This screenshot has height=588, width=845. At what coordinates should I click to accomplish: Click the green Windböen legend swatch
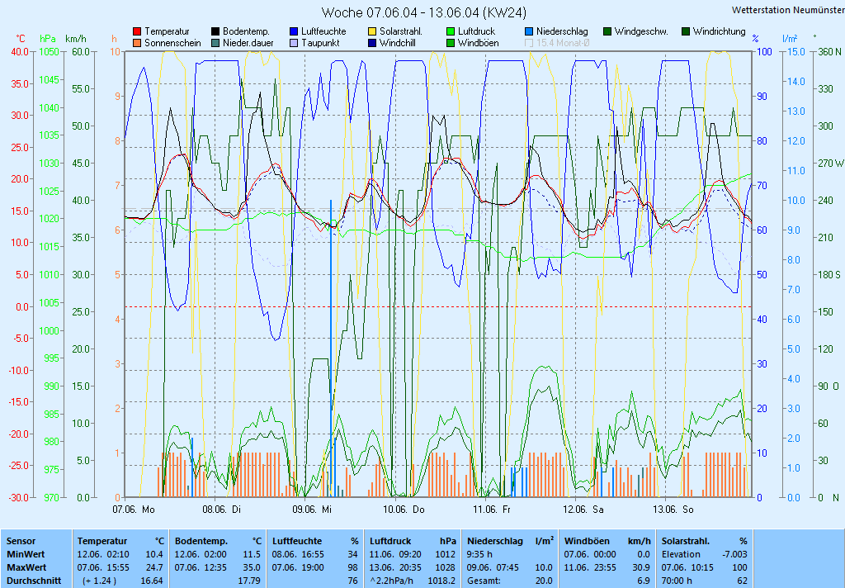click(x=451, y=43)
